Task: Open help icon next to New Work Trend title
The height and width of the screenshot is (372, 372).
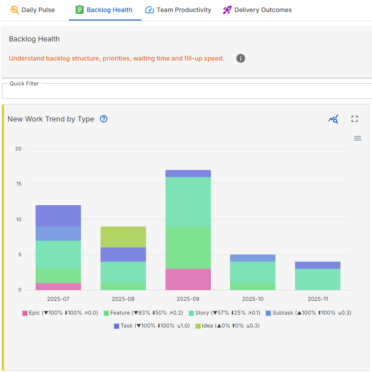Action: [x=104, y=119]
